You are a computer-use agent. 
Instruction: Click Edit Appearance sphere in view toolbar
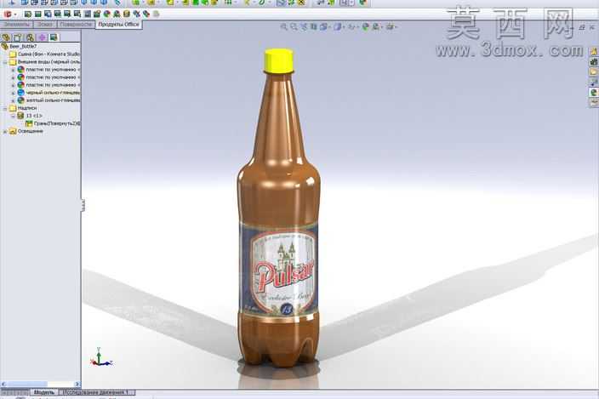point(366,26)
